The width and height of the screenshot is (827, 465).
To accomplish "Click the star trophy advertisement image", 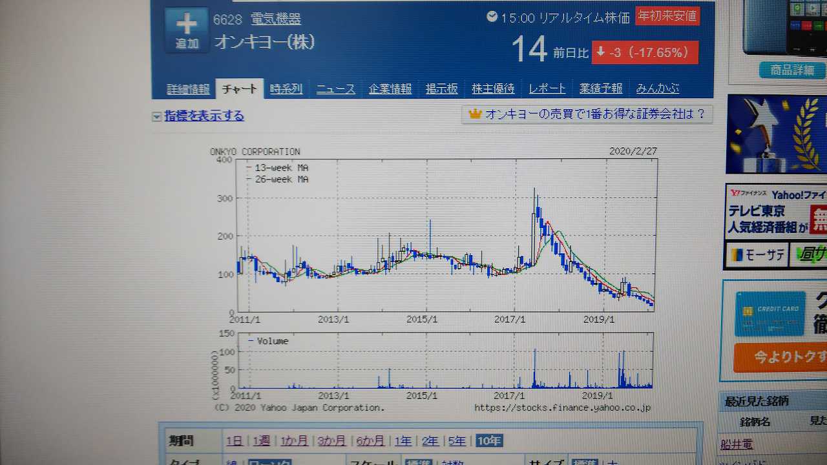I will coord(777,134).
